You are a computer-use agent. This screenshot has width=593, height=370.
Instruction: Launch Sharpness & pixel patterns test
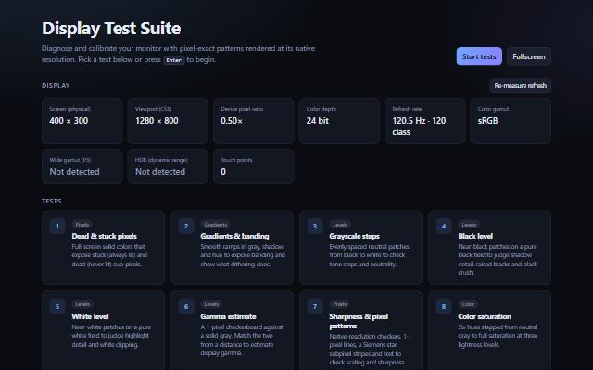(x=360, y=330)
